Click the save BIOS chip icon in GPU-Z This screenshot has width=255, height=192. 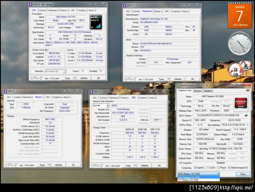coord(246,115)
